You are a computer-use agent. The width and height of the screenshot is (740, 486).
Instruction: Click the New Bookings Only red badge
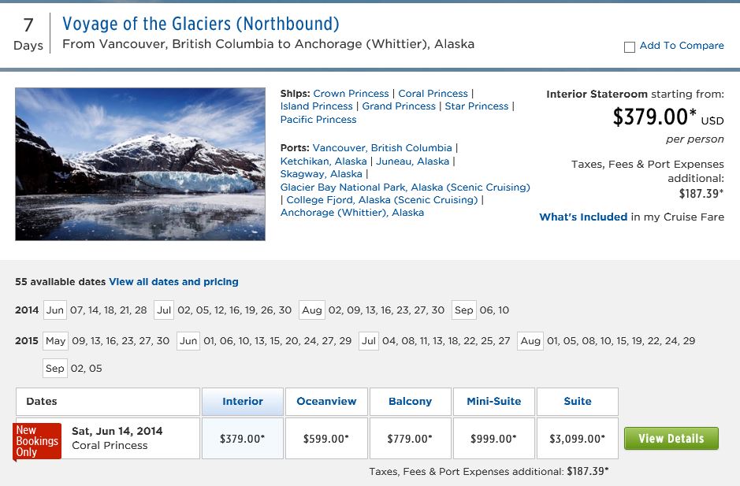click(x=37, y=441)
